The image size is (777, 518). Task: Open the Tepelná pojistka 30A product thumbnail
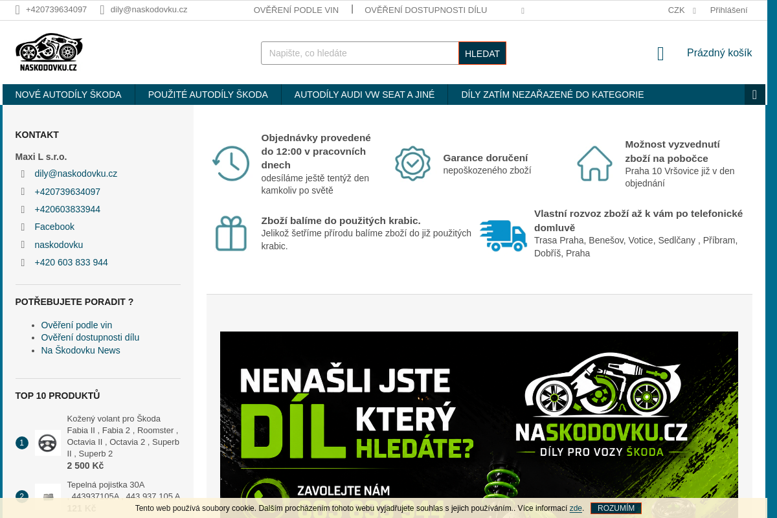click(48, 497)
